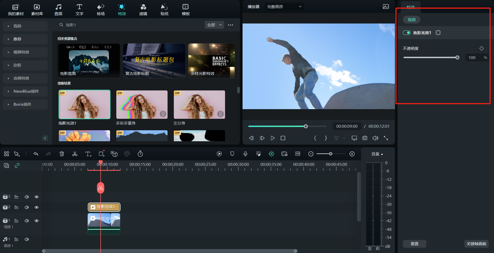Zoom in the timeline
Viewport: 494px width, 253px height.
tap(352, 154)
